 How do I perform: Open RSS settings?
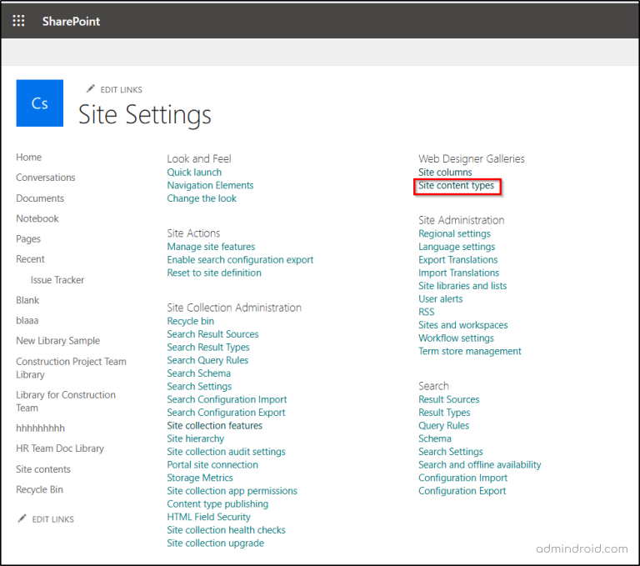(x=427, y=312)
